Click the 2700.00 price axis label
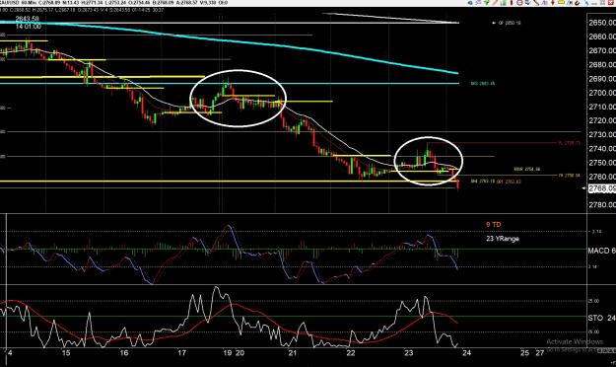Viewport: 616px width, 367px height. 602,93
